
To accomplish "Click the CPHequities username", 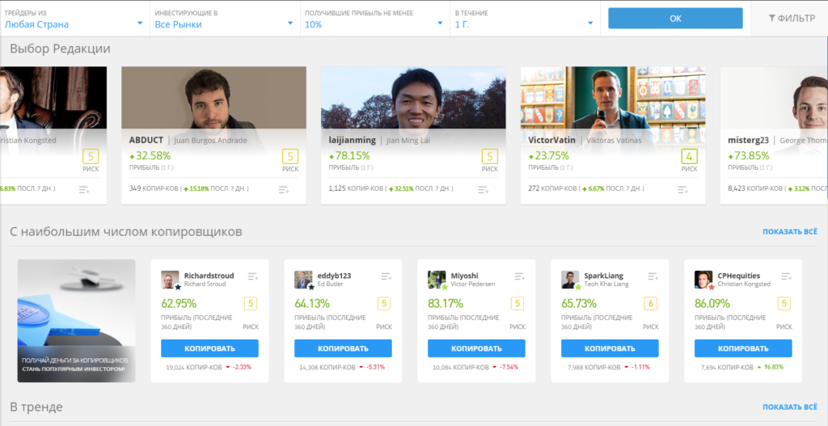I will 739,276.
